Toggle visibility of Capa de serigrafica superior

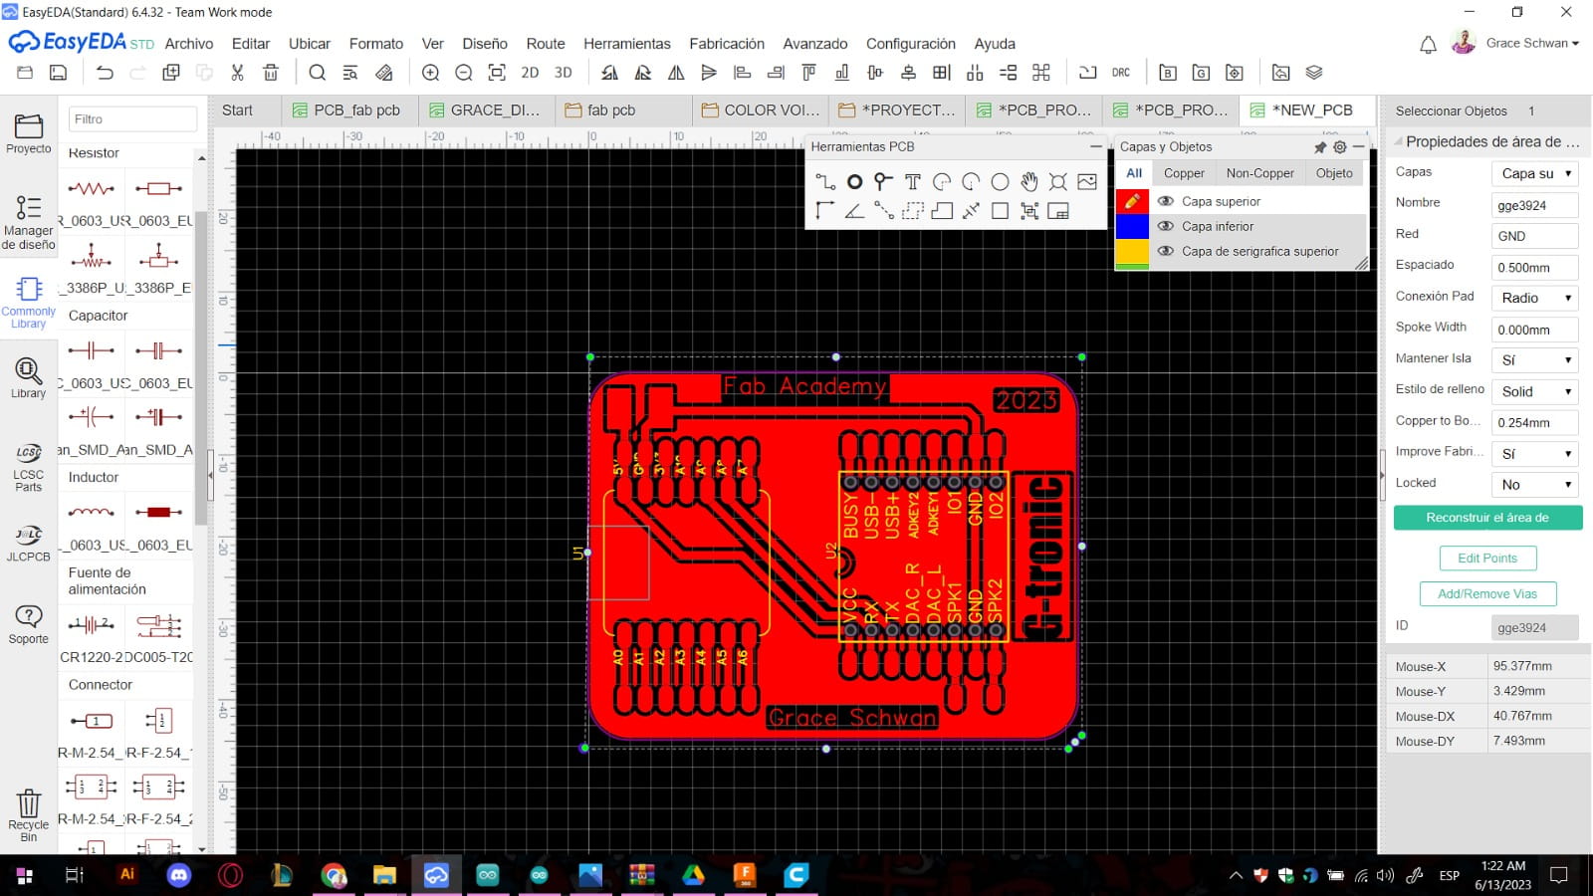click(1165, 251)
